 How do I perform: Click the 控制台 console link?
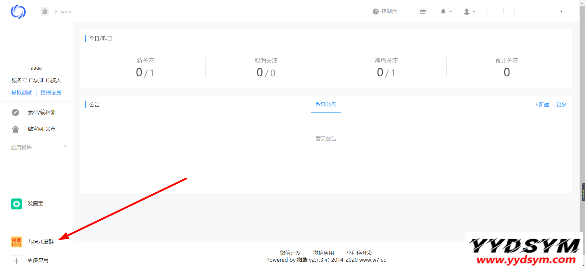point(385,11)
